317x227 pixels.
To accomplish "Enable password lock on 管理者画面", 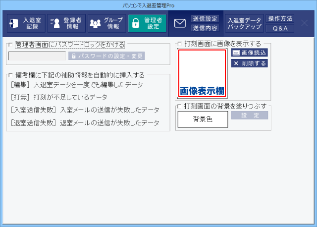I will pos(10,45).
